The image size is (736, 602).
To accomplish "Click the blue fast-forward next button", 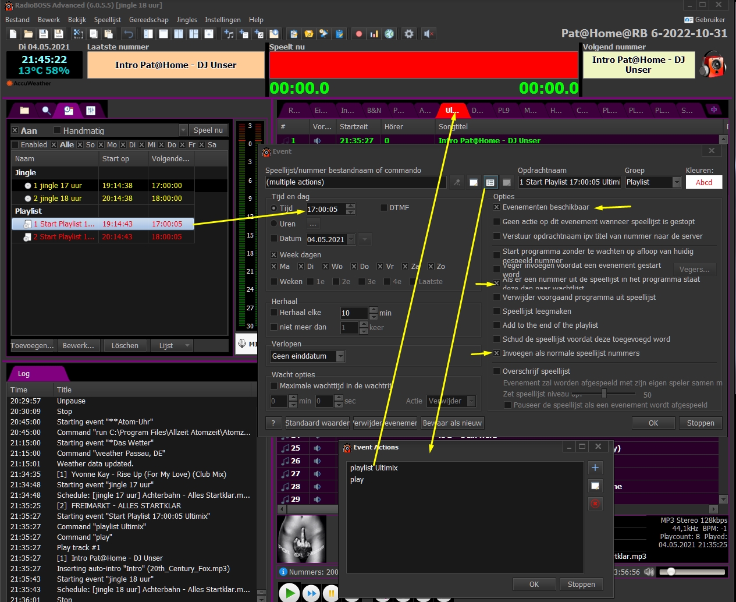I will click(311, 593).
